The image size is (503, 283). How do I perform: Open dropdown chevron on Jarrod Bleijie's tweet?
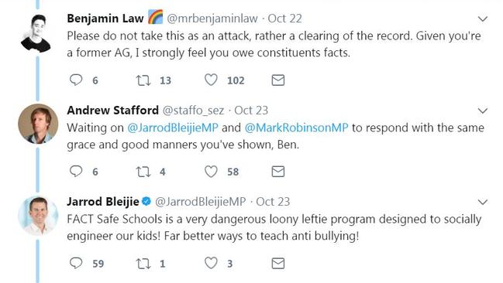(x=483, y=202)
